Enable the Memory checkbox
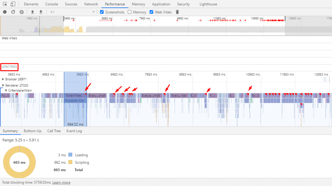 coord(130,12)
